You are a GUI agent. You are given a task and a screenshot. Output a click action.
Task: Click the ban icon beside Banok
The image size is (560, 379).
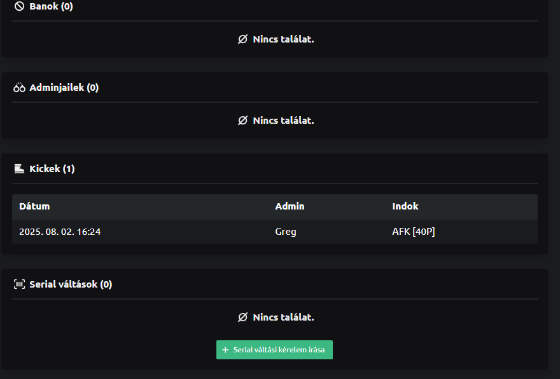19,6
